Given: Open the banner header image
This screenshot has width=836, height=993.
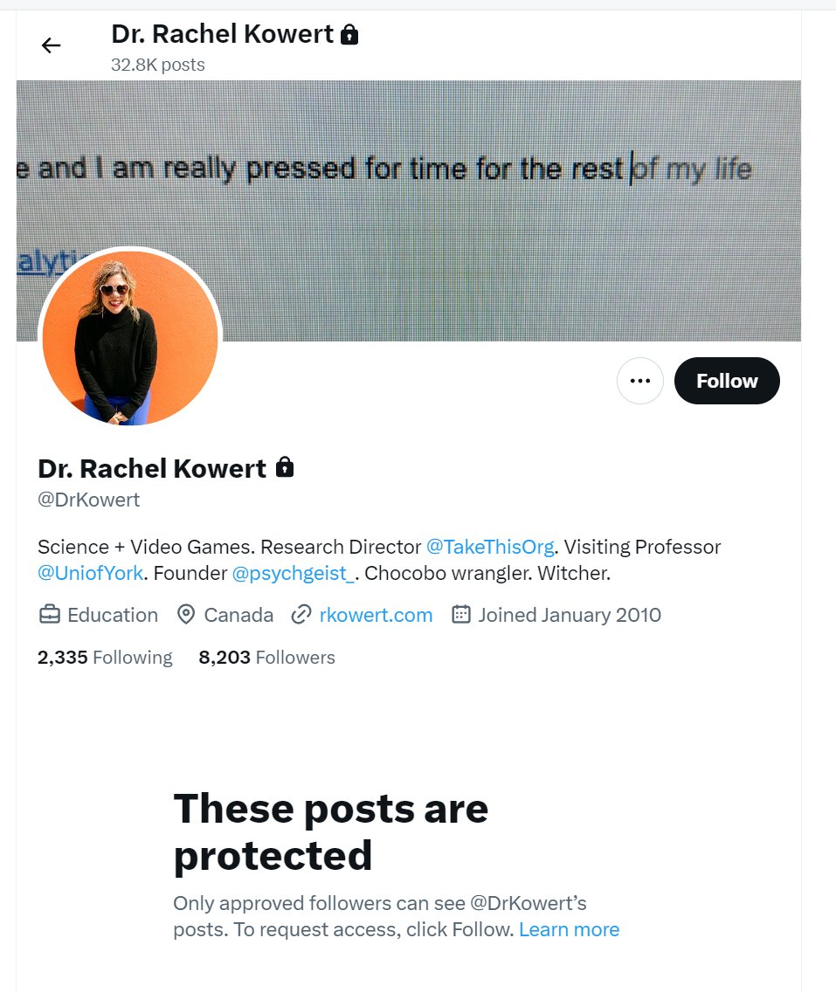Looking at the screenshot, I should (x=409, y=210).
